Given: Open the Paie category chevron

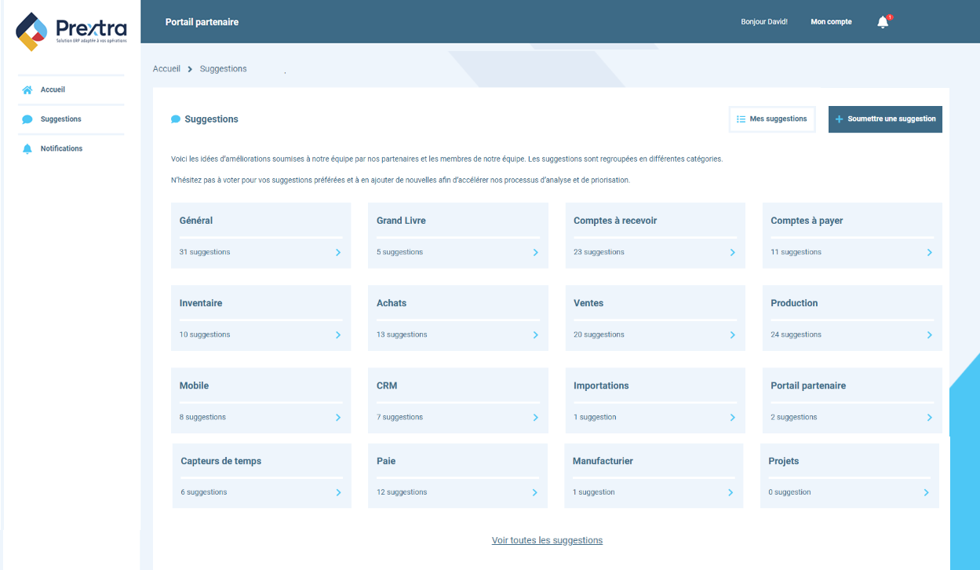Looking at the screenshot, I should pos(534,493).
